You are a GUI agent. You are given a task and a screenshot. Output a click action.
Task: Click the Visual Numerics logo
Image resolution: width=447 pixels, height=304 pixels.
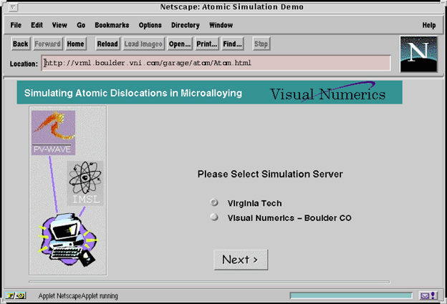click(x=327, y=92)
